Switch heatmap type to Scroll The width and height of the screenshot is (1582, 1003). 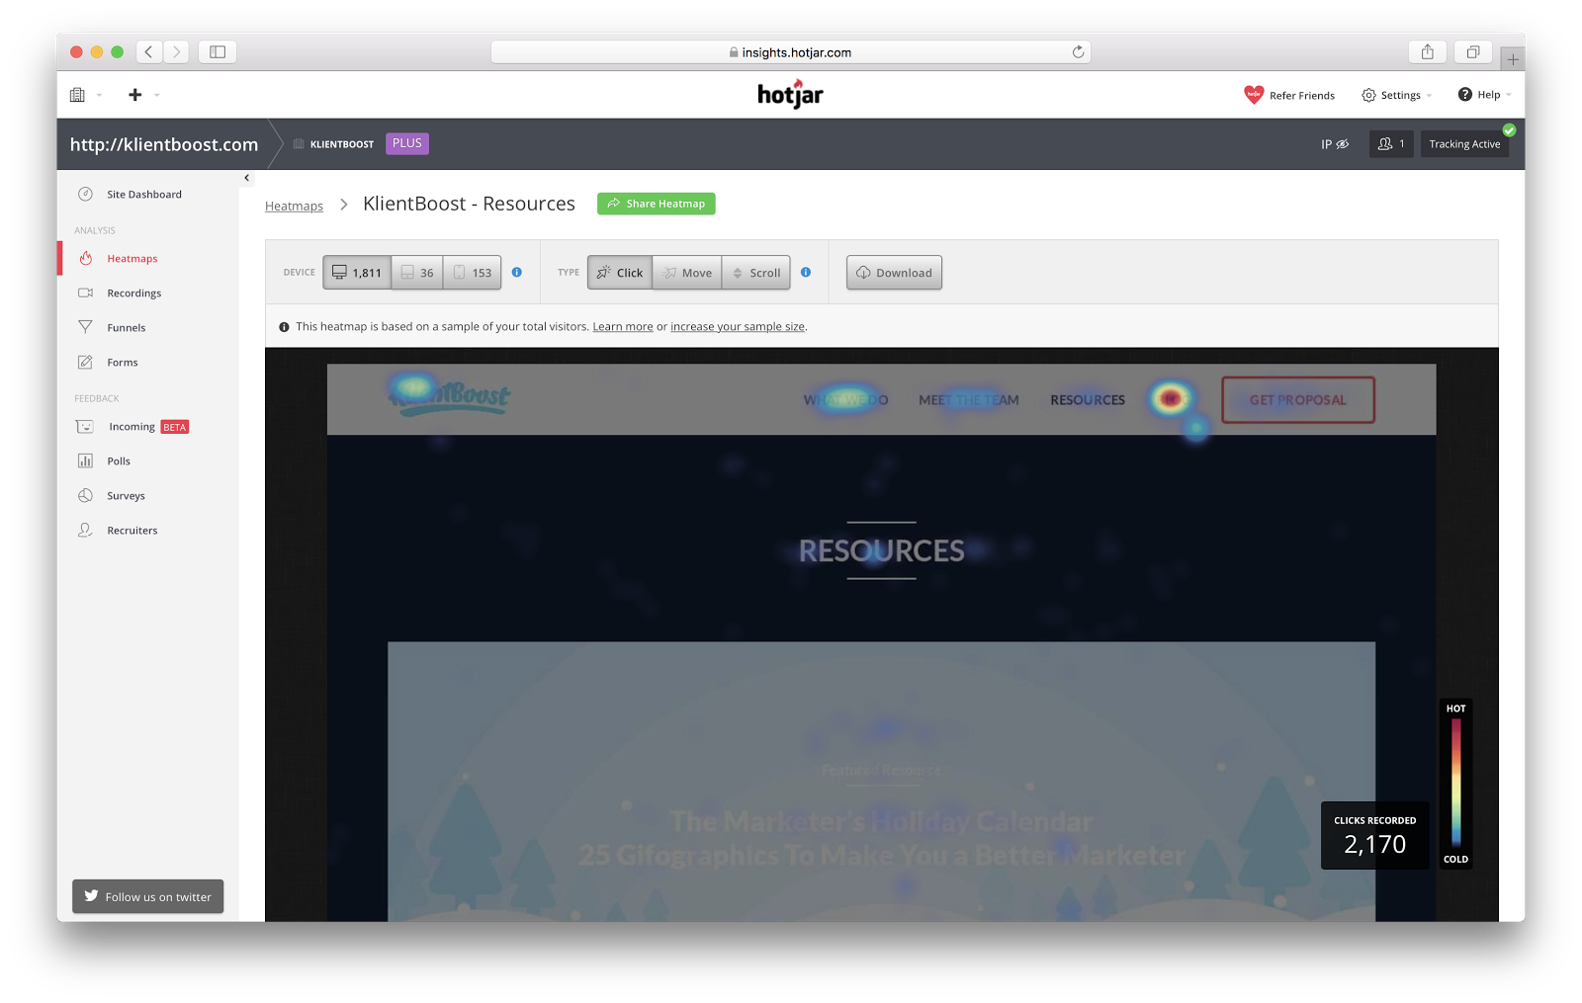(756, 273)
